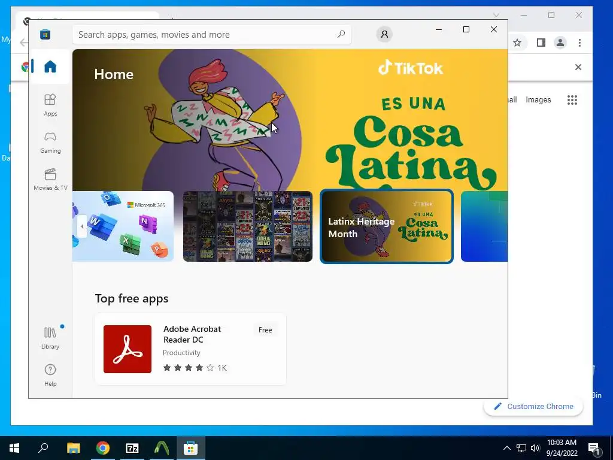This screenshot has width=613, height=460.
Task: Open the green arch app in taskbar
Action: (x=162, y=448)
